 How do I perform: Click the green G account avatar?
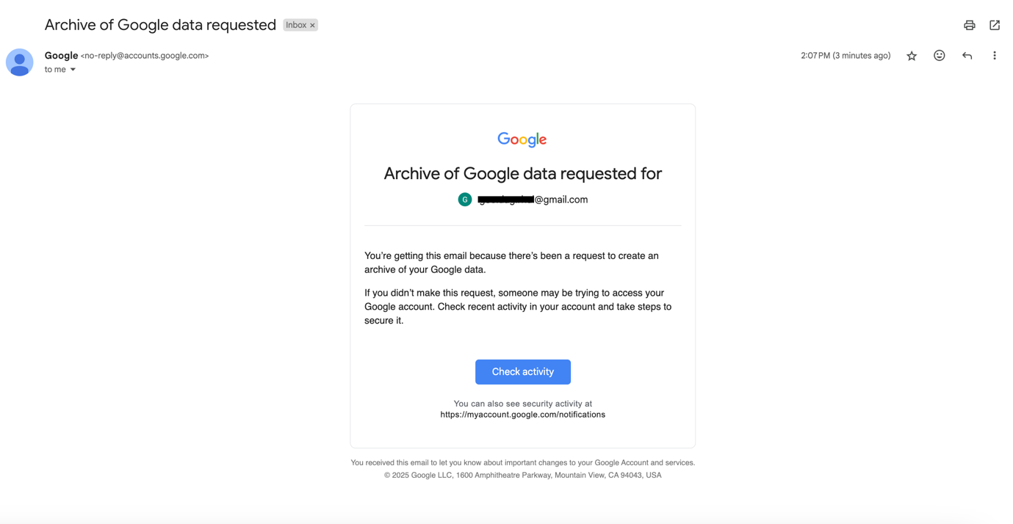pos(465,200)
